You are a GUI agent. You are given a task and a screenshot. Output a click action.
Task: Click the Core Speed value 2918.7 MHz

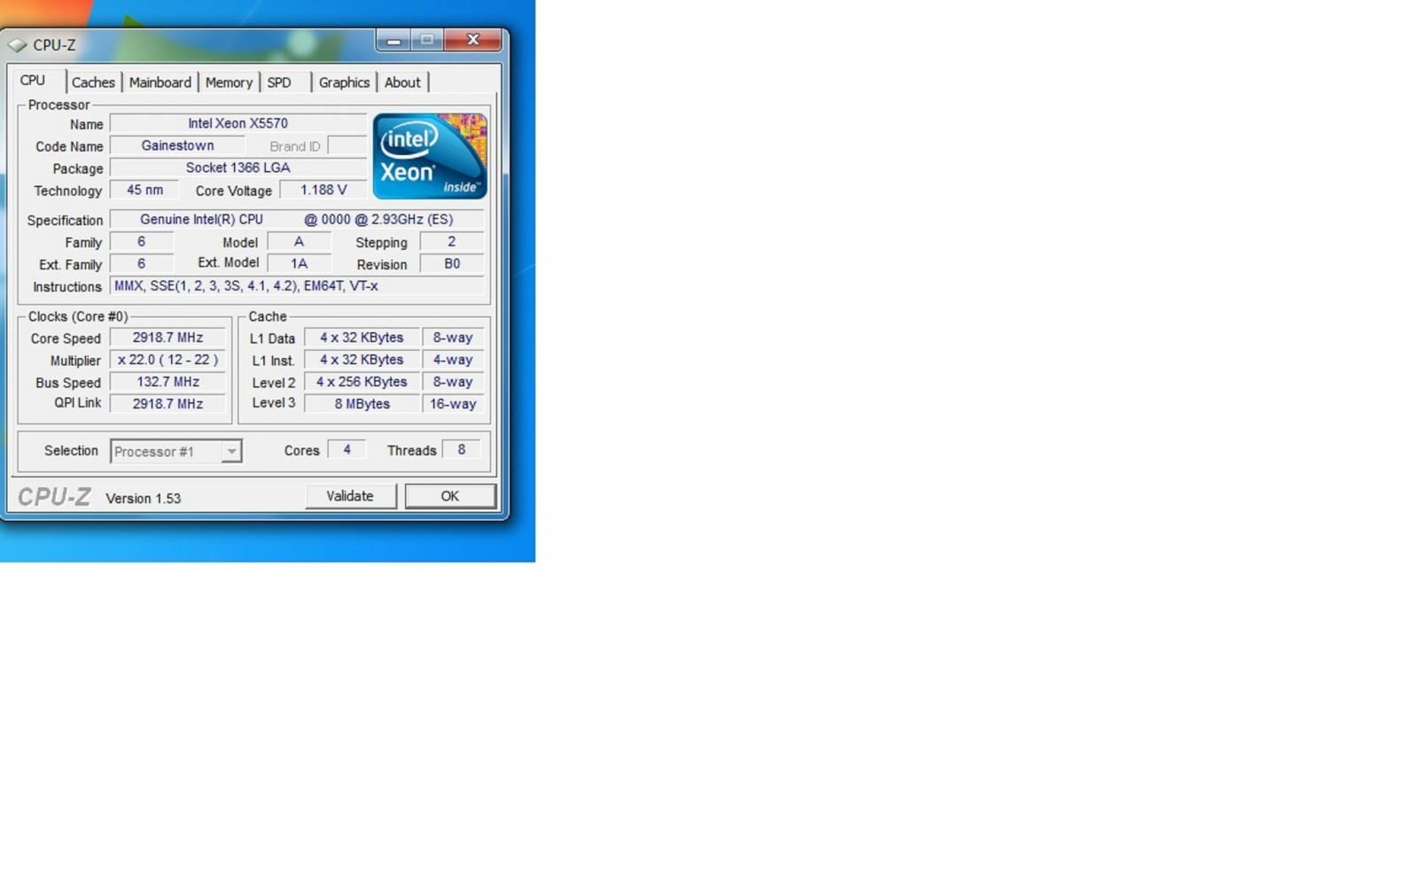[168, 338]
